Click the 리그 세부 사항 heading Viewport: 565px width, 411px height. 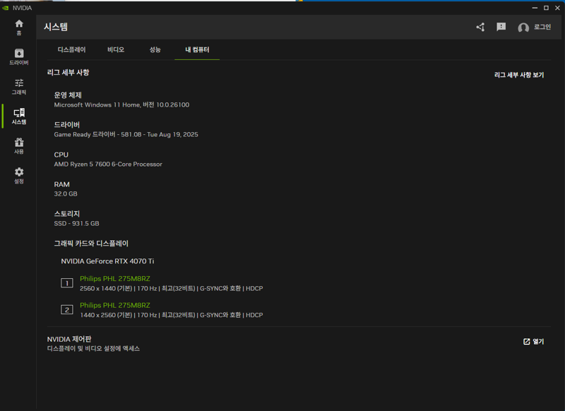click(68, 73)
